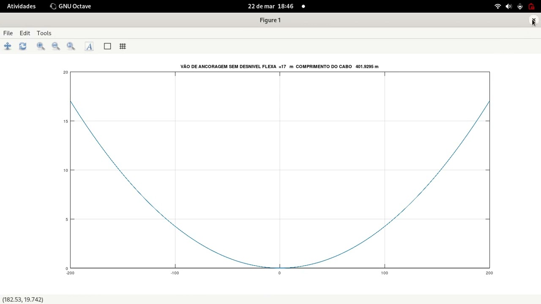Click the x-axis label 0
Viewport: 541px width, 304px height.
(x=279, y=273)
